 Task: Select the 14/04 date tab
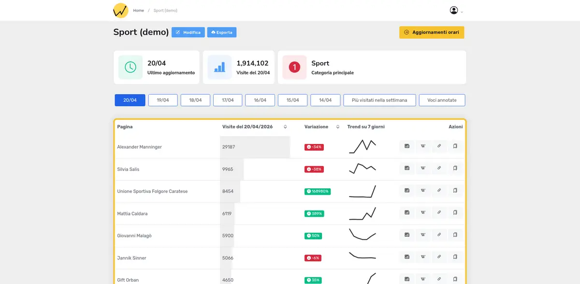(325, 100)
